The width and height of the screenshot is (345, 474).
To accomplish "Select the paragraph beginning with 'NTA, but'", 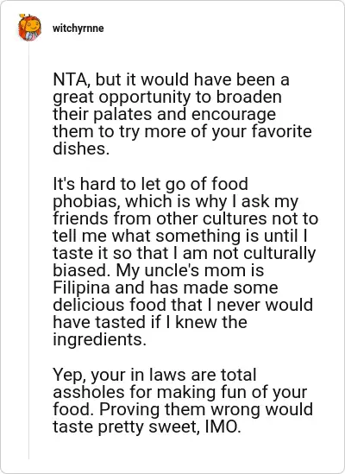I will [182, 114].
